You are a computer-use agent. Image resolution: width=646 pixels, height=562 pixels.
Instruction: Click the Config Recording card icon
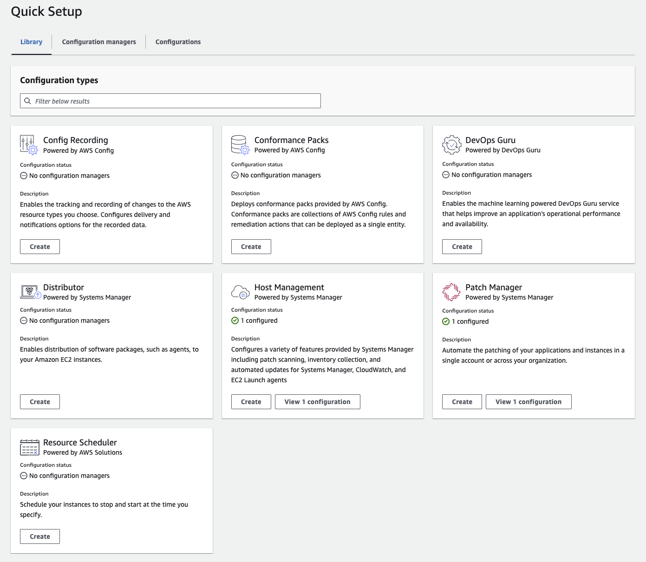29,144
